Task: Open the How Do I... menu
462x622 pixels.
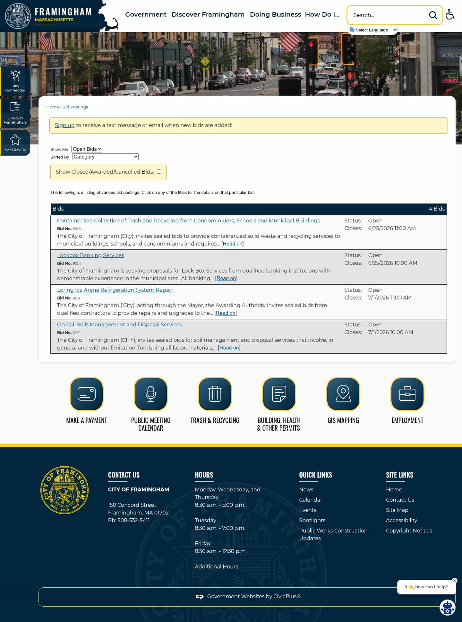Action: (x=322, y=14)
